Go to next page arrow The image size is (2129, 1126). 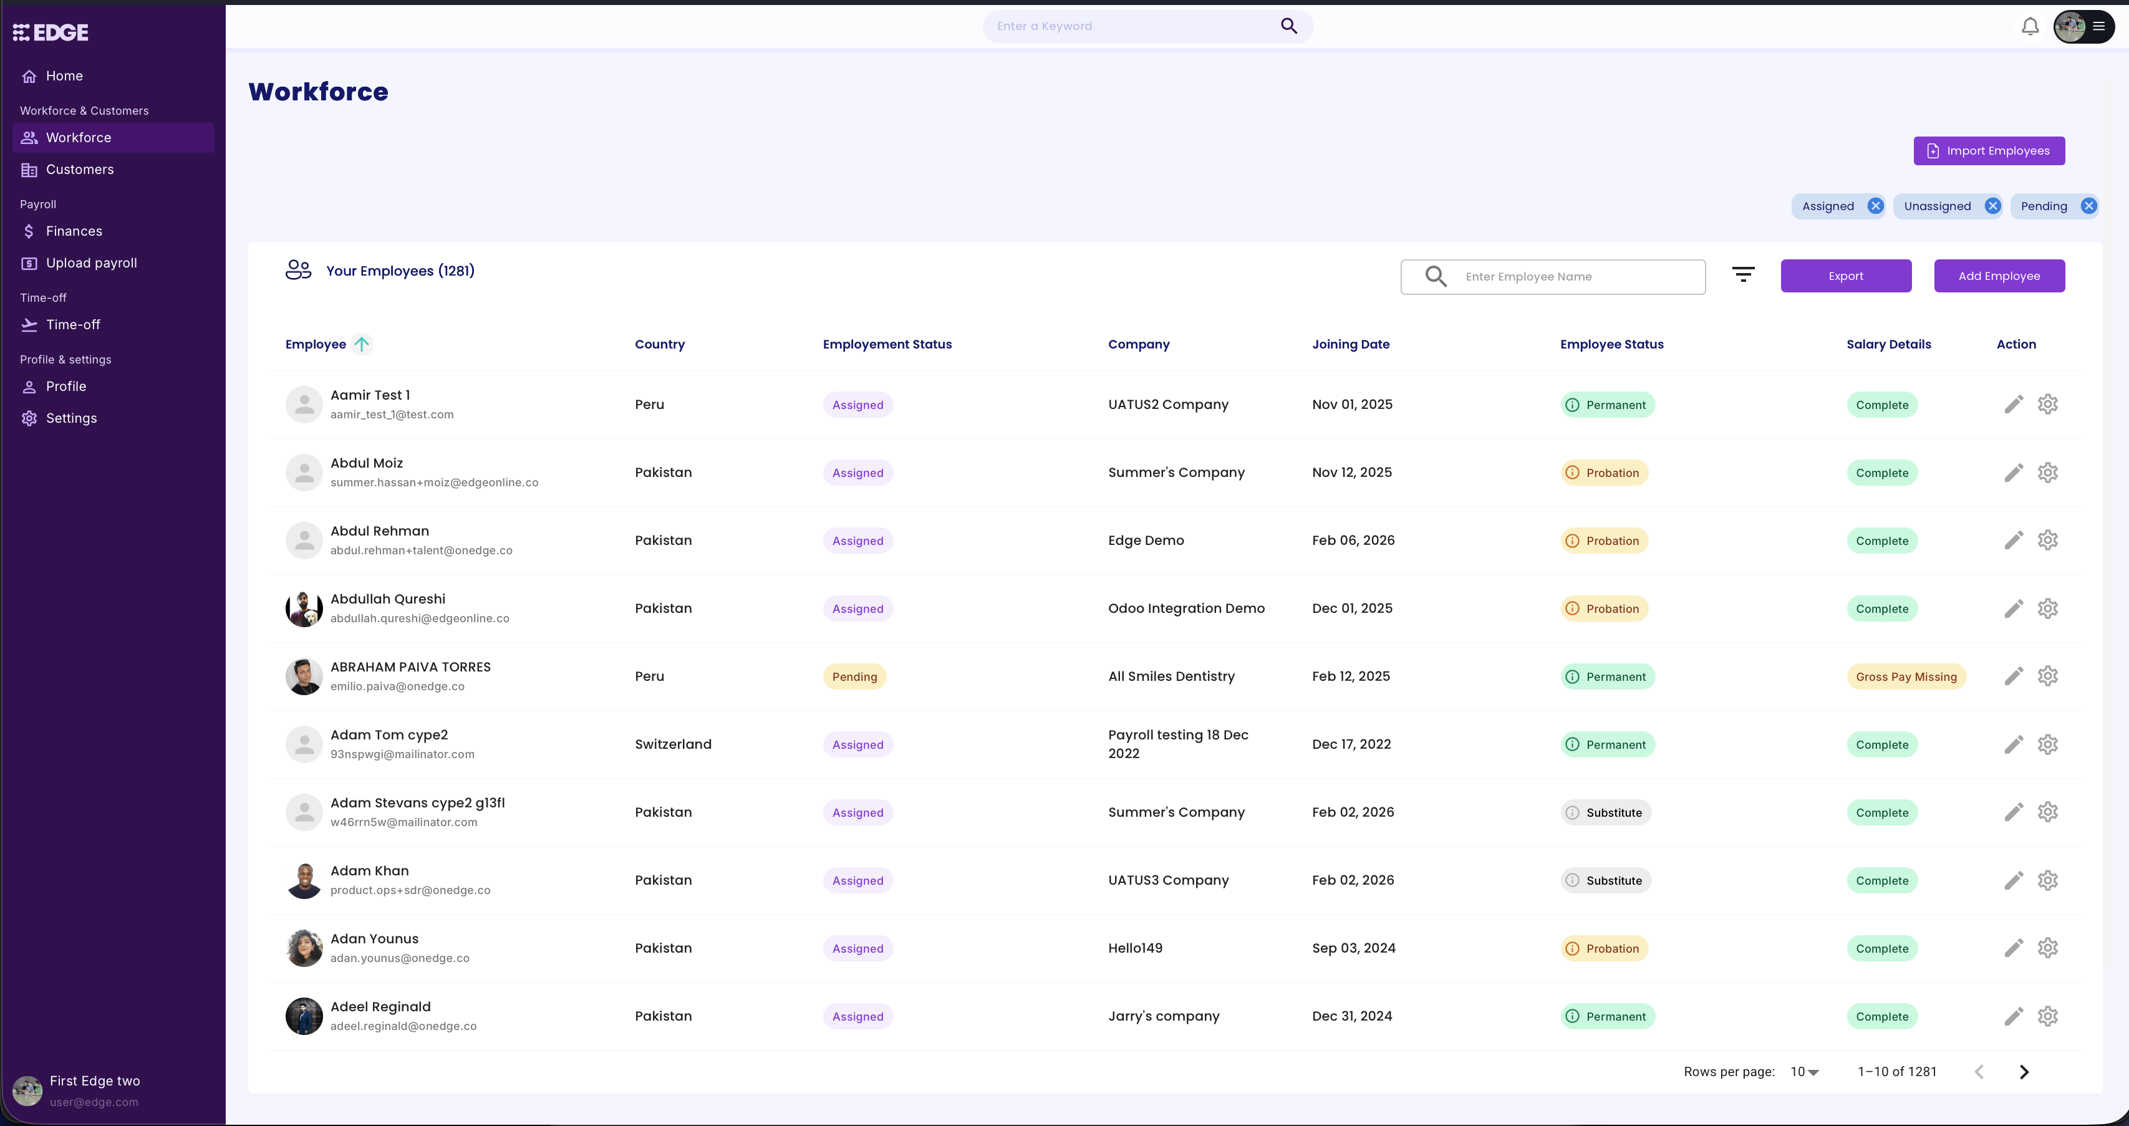(2024, 1072)
